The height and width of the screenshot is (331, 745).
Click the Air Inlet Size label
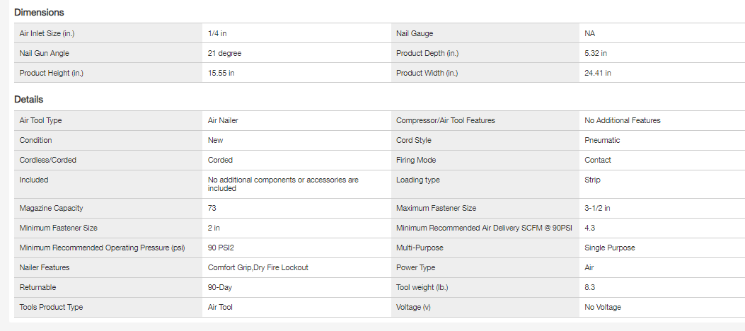tap(47, 33)
